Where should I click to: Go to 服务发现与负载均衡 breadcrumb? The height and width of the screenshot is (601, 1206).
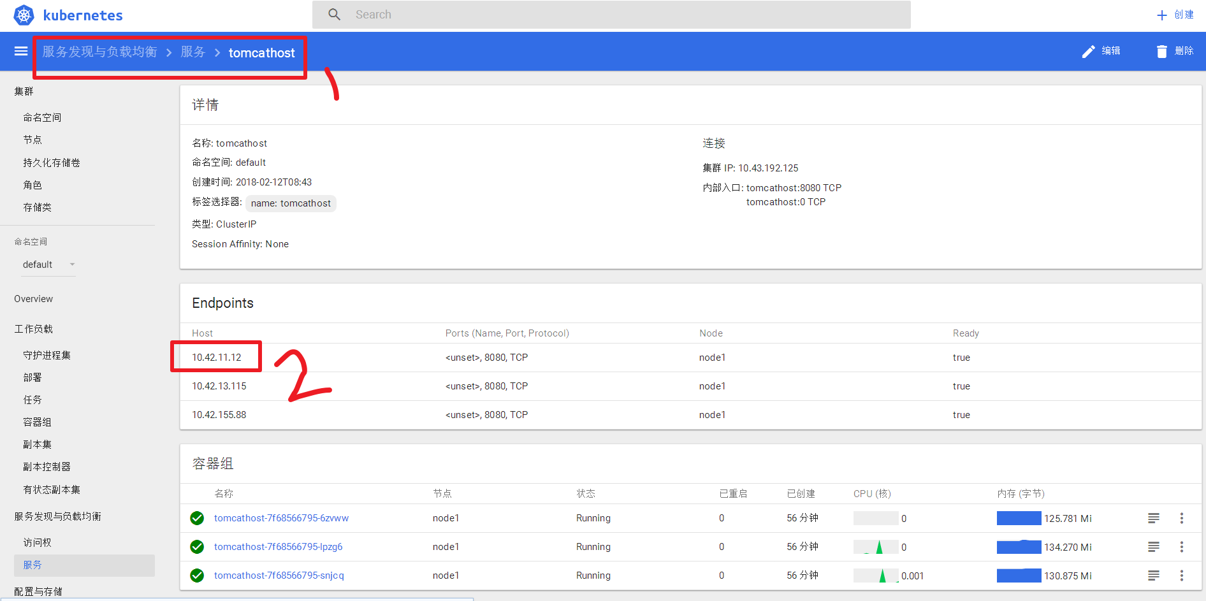(x=100, y=52)
